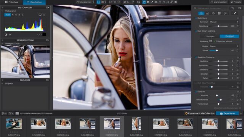Open the filmstrip filter funnel dropdown
Screen dimensions: 244x137
tap(11, 113)
